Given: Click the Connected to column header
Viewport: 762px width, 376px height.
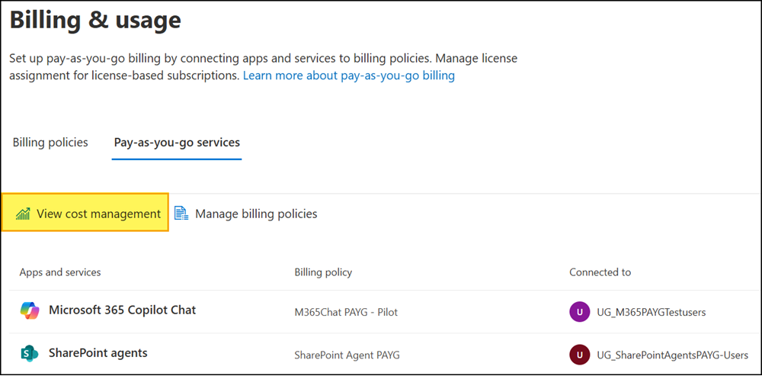Looking at the screenshot, I should (600, 272).
